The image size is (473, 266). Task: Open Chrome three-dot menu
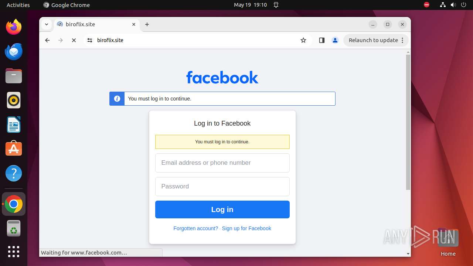point(402,40)
